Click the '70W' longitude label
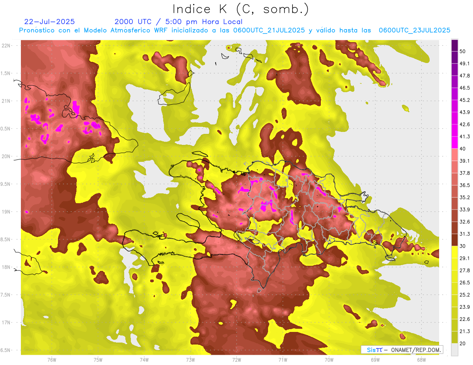This screenshot has width=473, height=365. (x=329, y=359)
